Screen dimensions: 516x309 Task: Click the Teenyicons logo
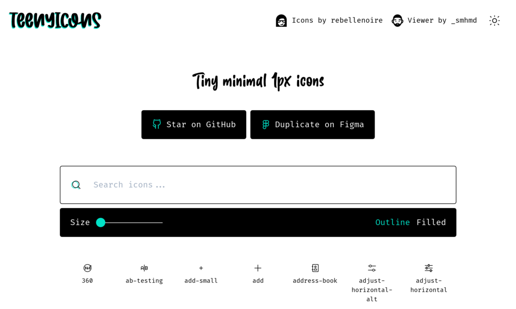(55, 20)
